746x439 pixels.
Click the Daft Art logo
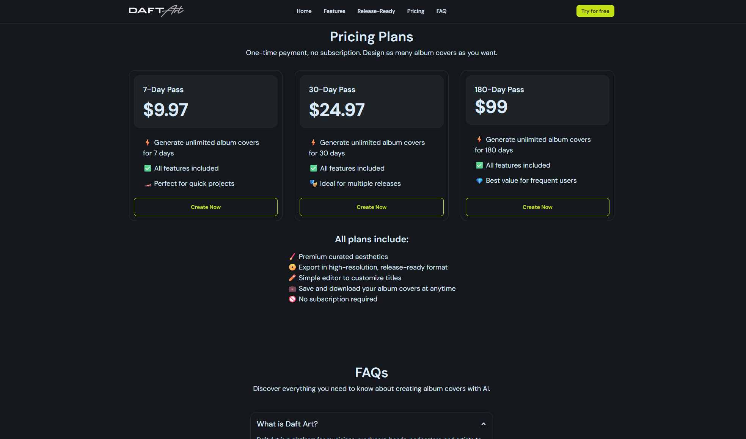click(156, 11)
